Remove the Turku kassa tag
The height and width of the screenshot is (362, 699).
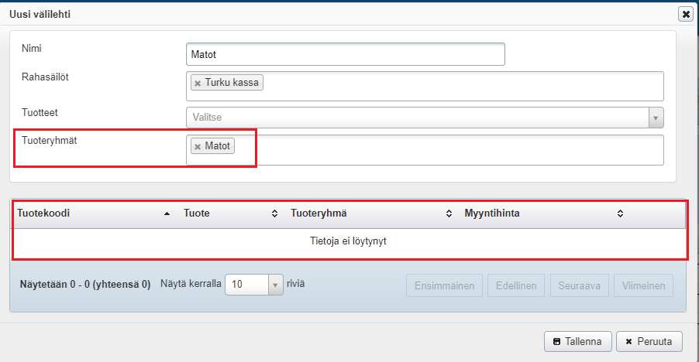[198, 83]
